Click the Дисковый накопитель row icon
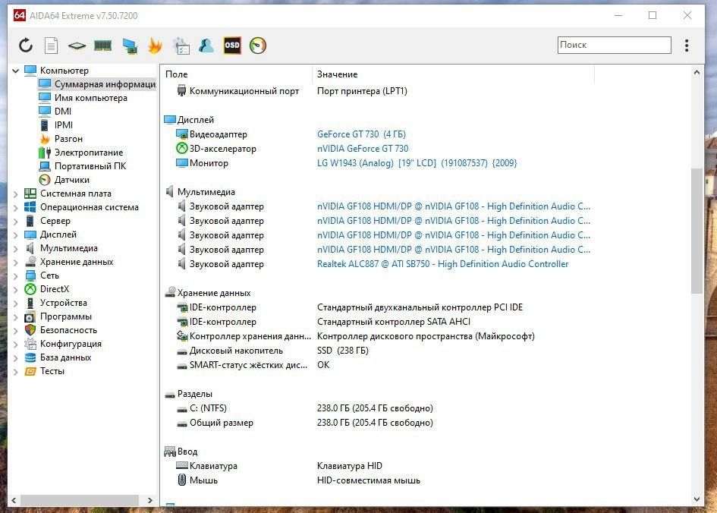The image size is (717, 513). click(x=182, y=351)
